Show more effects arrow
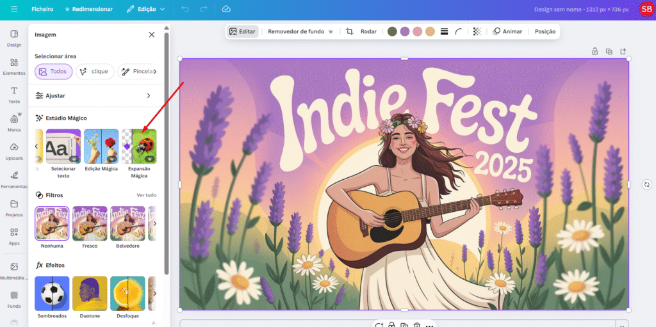 [155, 294]
